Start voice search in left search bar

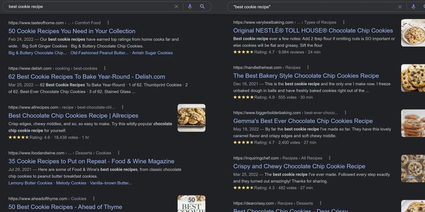[x=190, y=7]
